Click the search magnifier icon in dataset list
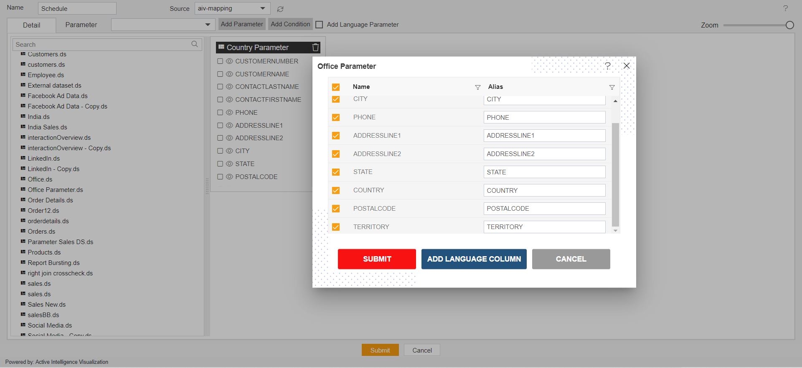 click(x=195, y=44)
